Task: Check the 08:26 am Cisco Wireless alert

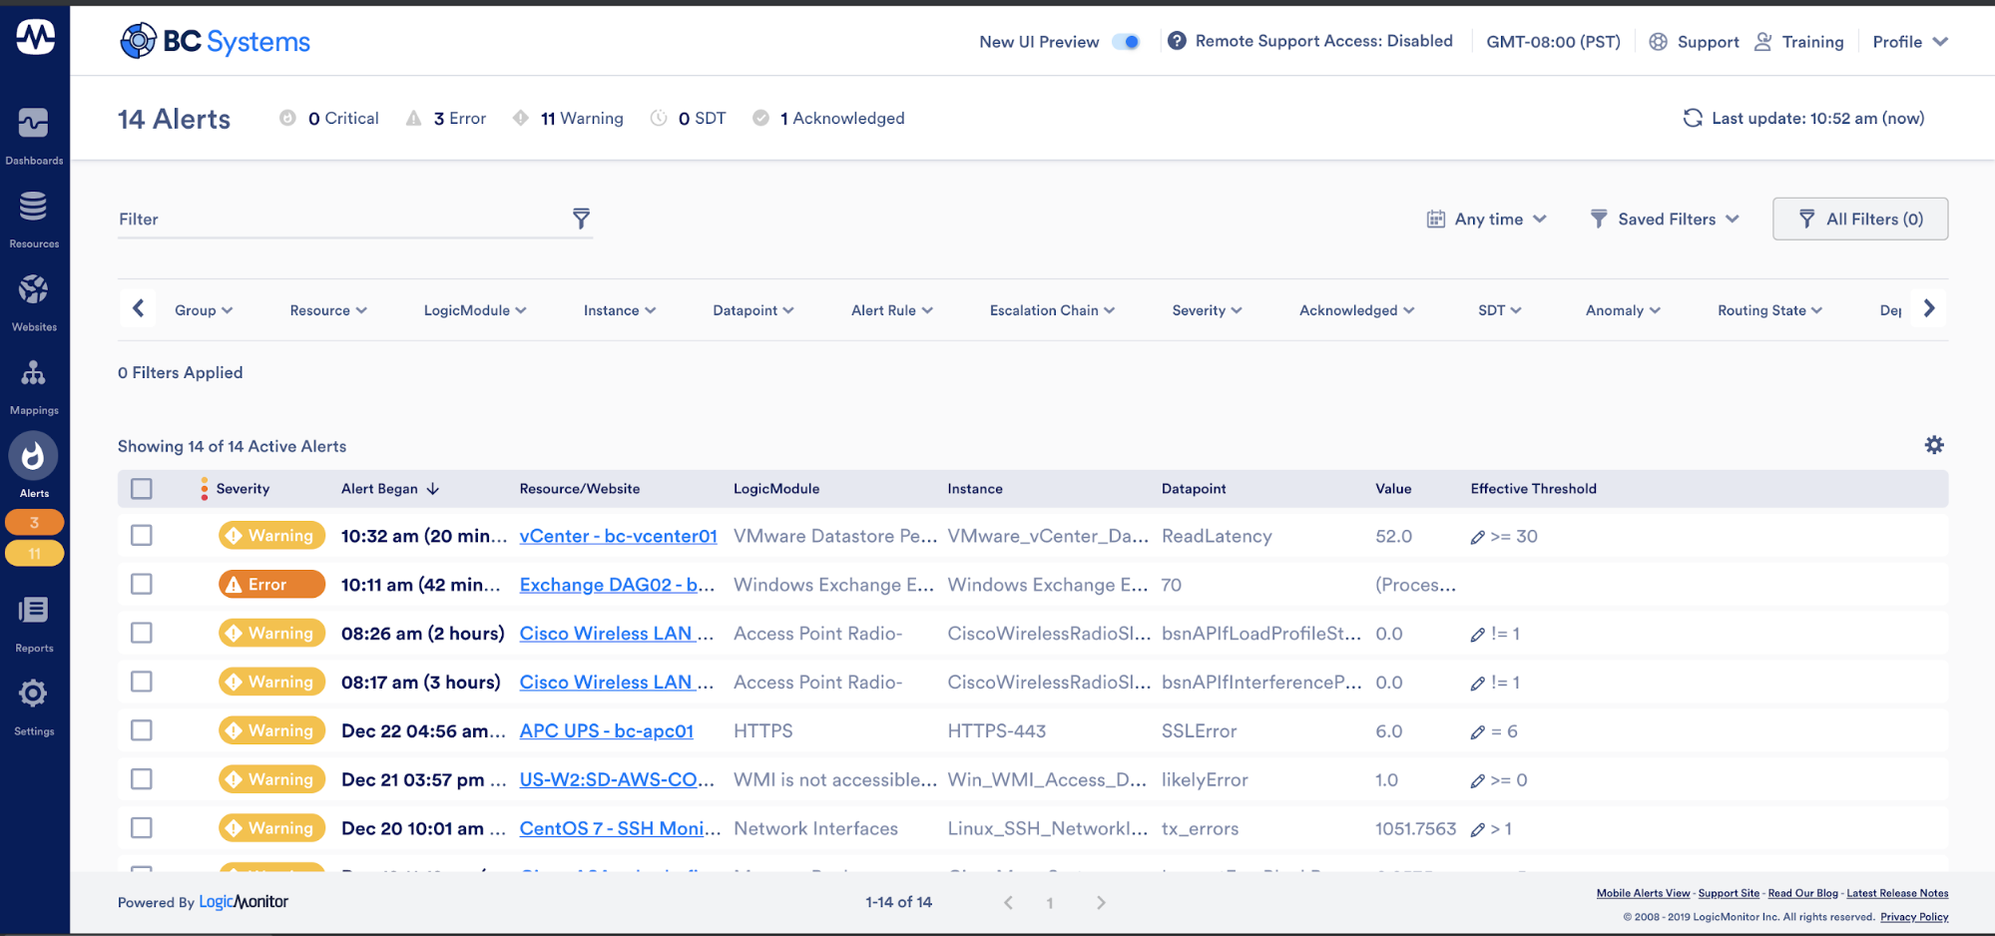Action: [x=142, y=633]
